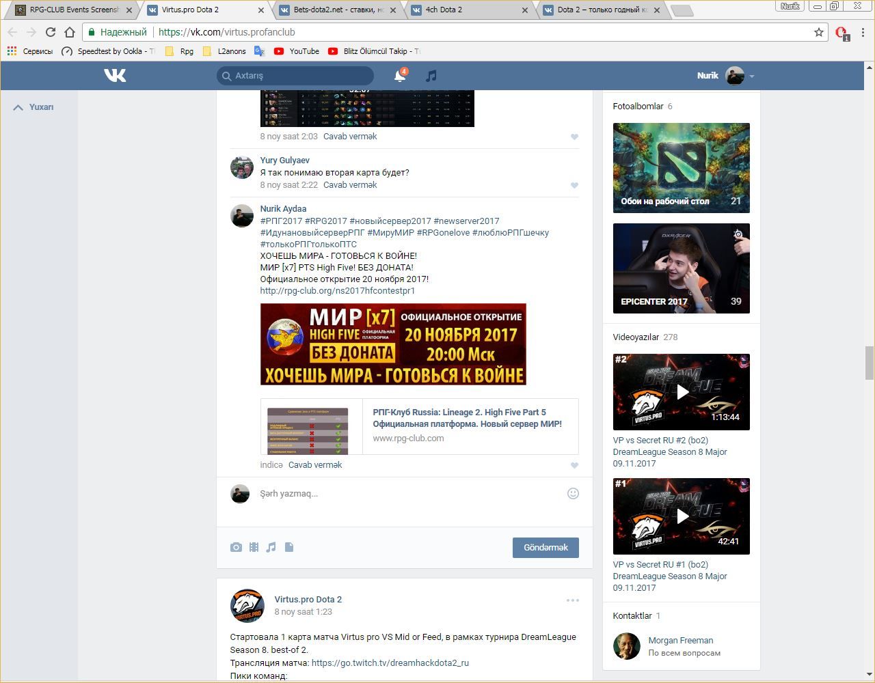The width and height of the screenshot is (875, 683).
Task: Switch to Bets-dota2.net tab
Action: 338,10
